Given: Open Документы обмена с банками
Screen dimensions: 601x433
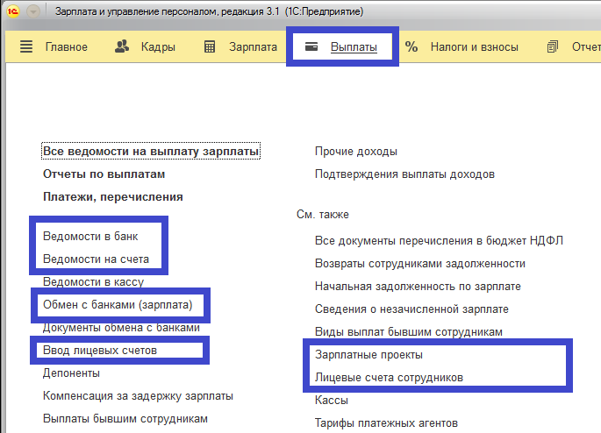Looking at the screenshot, I should [x=121, y=327].
